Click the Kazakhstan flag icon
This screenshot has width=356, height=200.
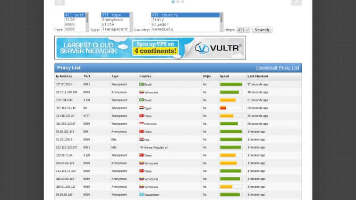[141, 194]
